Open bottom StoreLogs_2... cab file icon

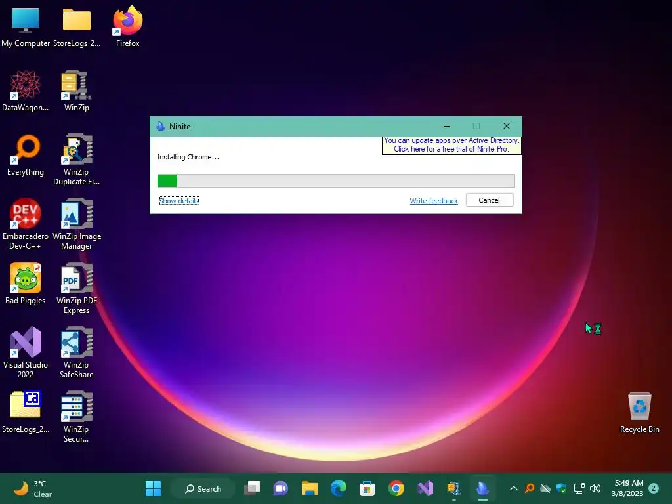point(26,412)
